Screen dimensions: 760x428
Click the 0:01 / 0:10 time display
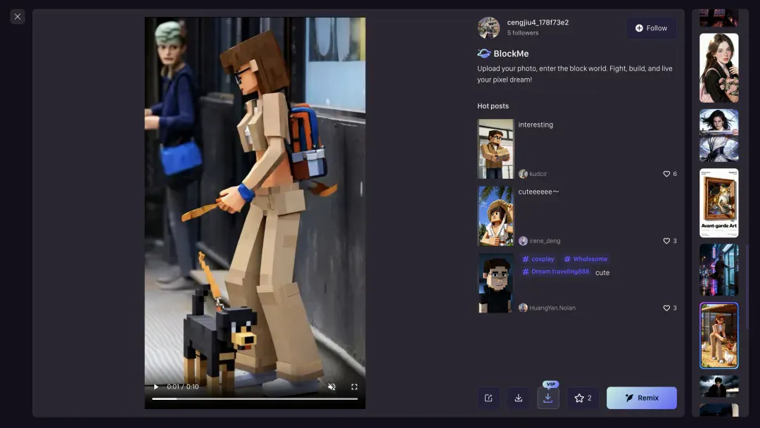[x=183, y=386]
